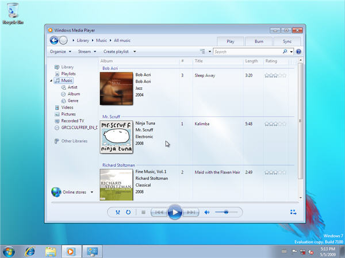Expand the Stream dropdown
Image resolution: width=345 pixels, height=258 pixels.
[86, 52]
